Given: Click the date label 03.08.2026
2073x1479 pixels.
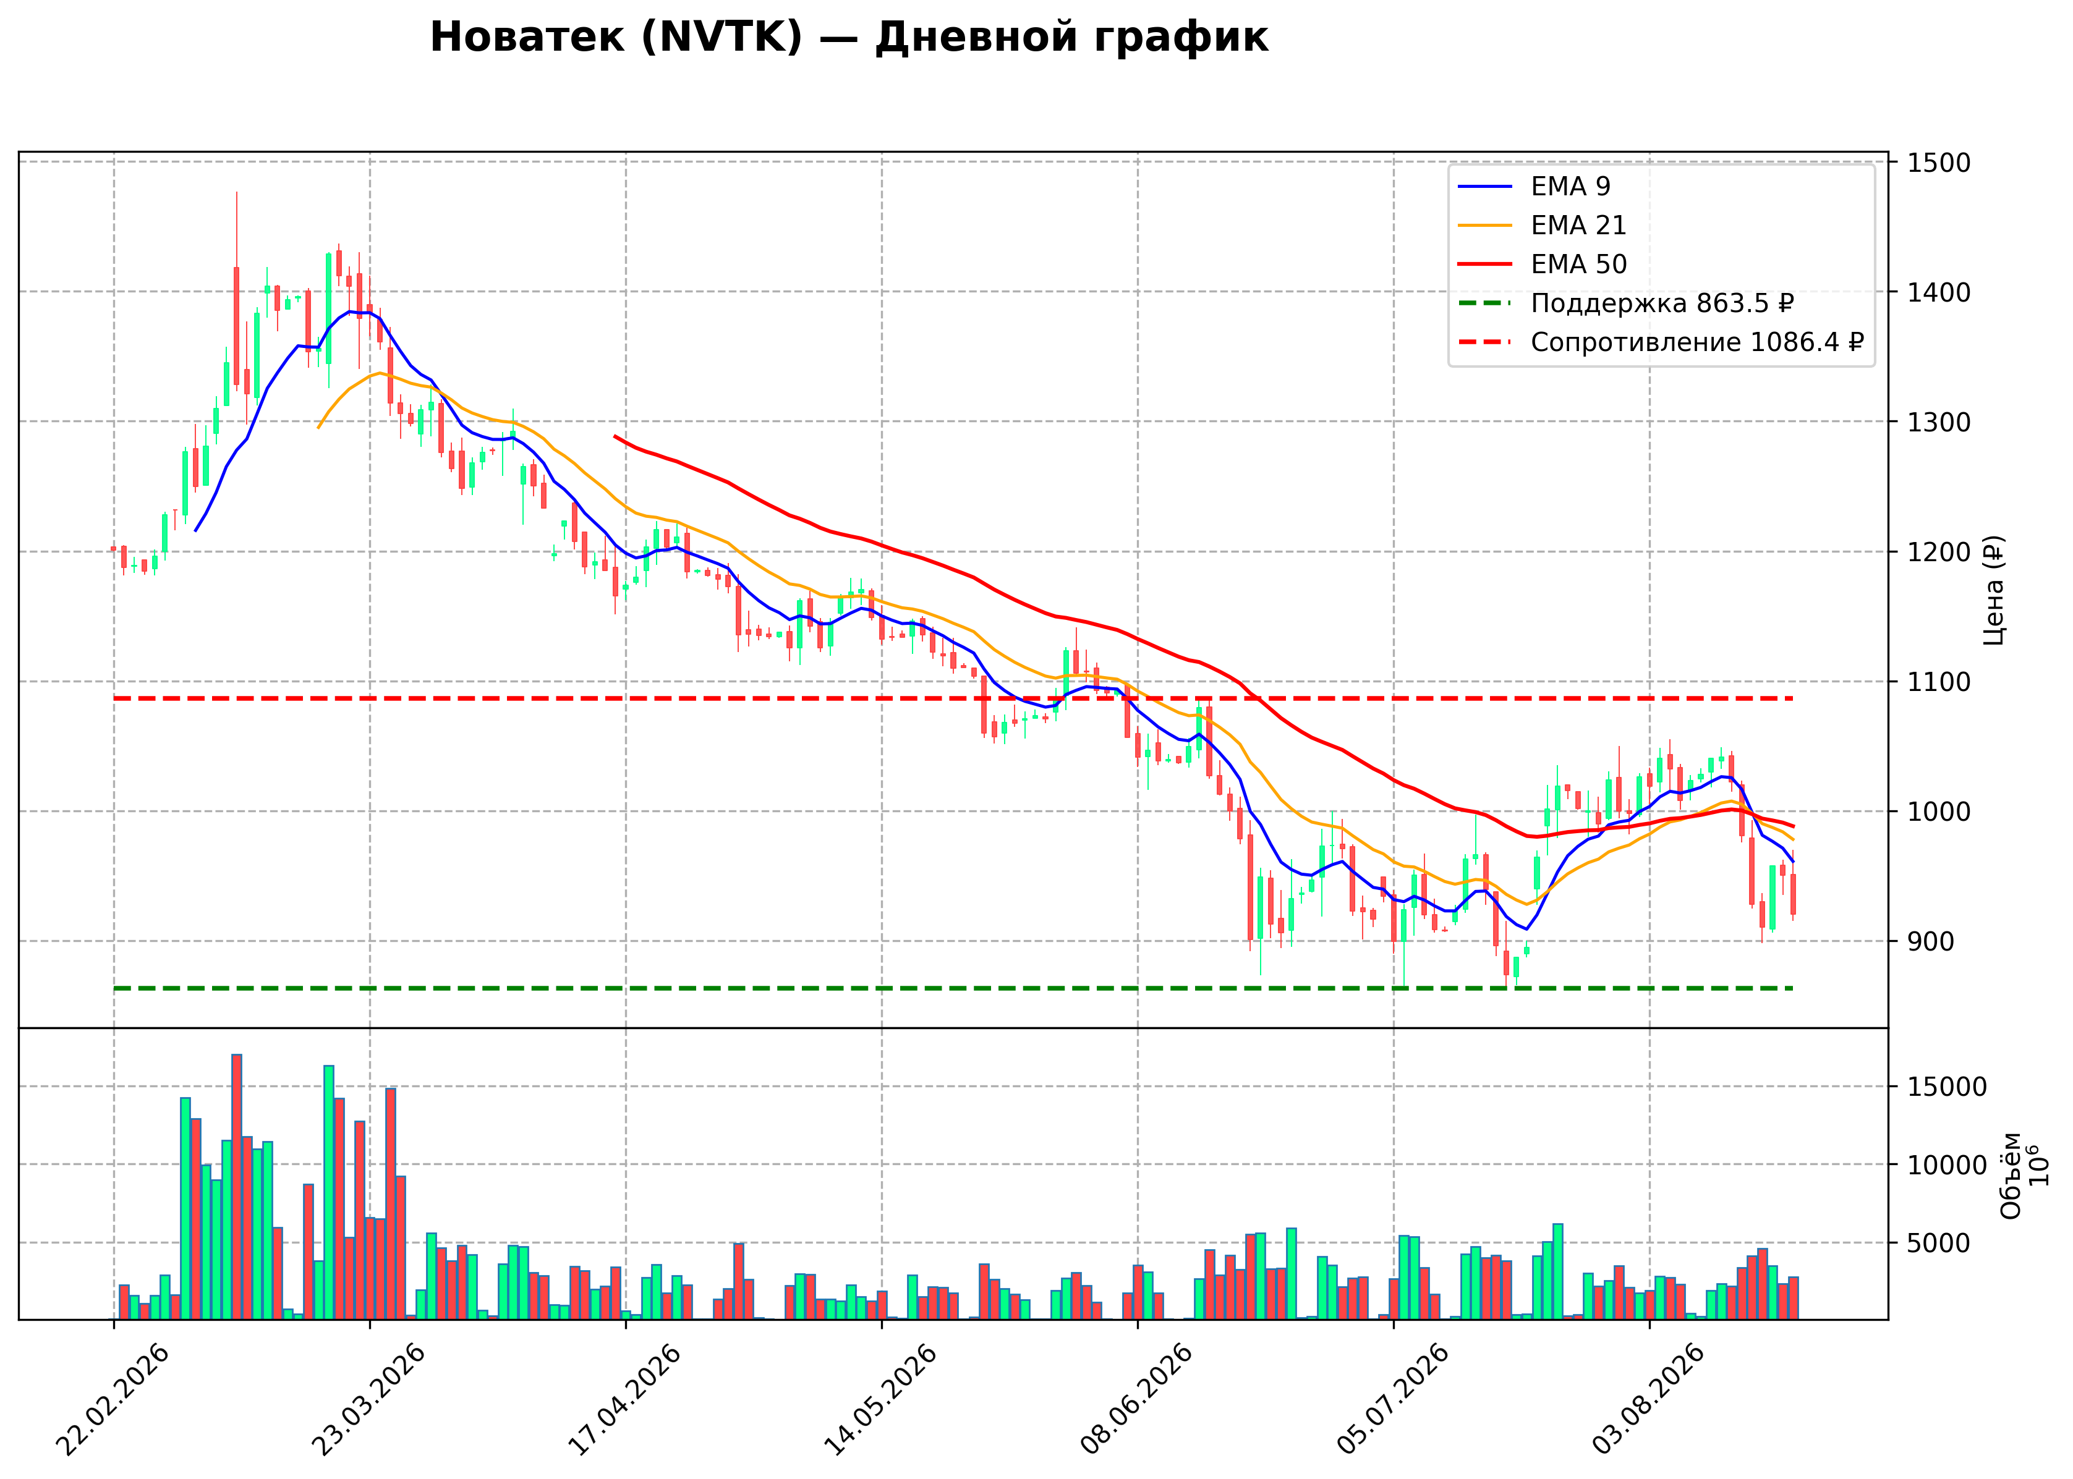Looking at the screenshot, I should [1648, 1402].
